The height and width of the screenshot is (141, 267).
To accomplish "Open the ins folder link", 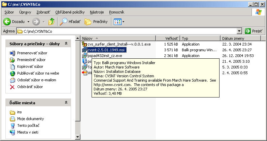I will point(20,112).
